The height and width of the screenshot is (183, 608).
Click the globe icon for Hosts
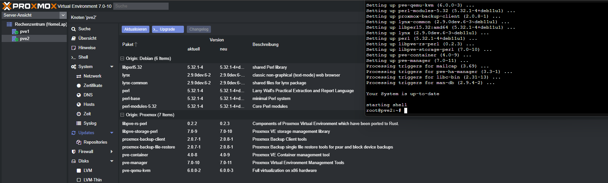click(x=79, y=105)
